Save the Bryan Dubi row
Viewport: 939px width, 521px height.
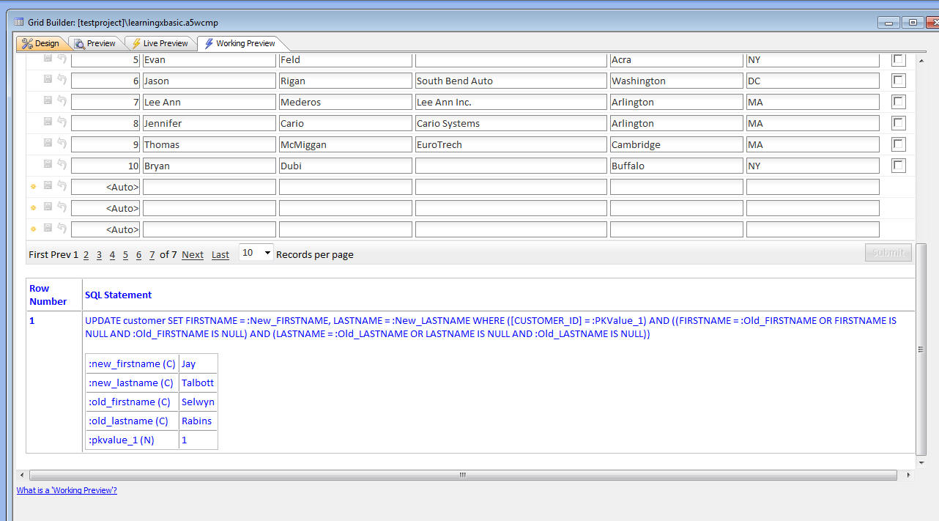coord(48,164)
